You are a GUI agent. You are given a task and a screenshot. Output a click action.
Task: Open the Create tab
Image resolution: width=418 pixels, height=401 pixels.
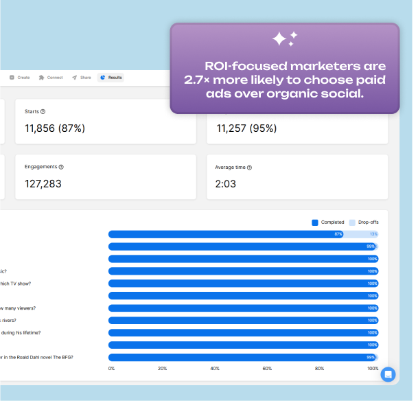(x=20, y=78)
